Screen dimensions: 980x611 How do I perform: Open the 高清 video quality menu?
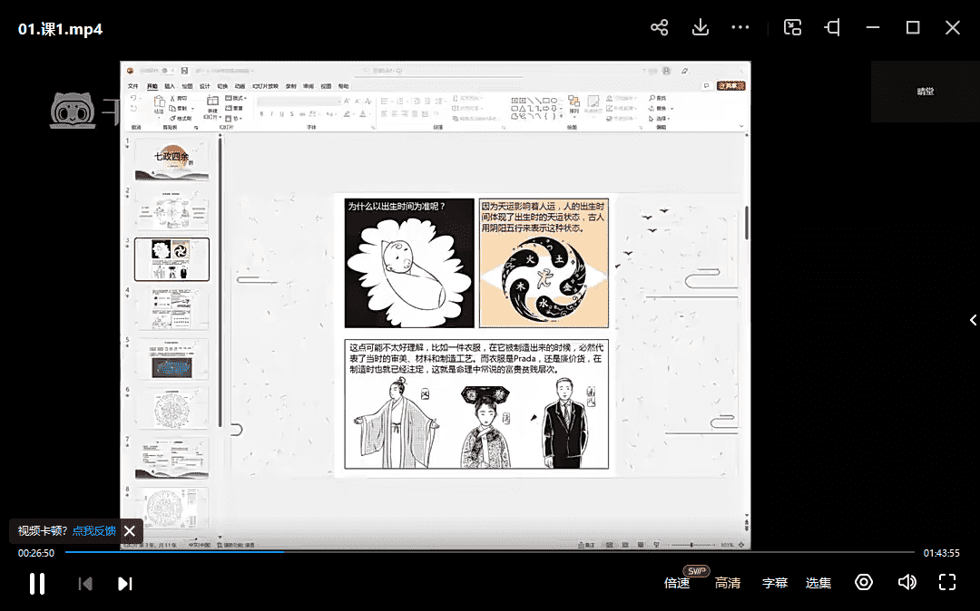pyautogui.click(x=728, y=583)
